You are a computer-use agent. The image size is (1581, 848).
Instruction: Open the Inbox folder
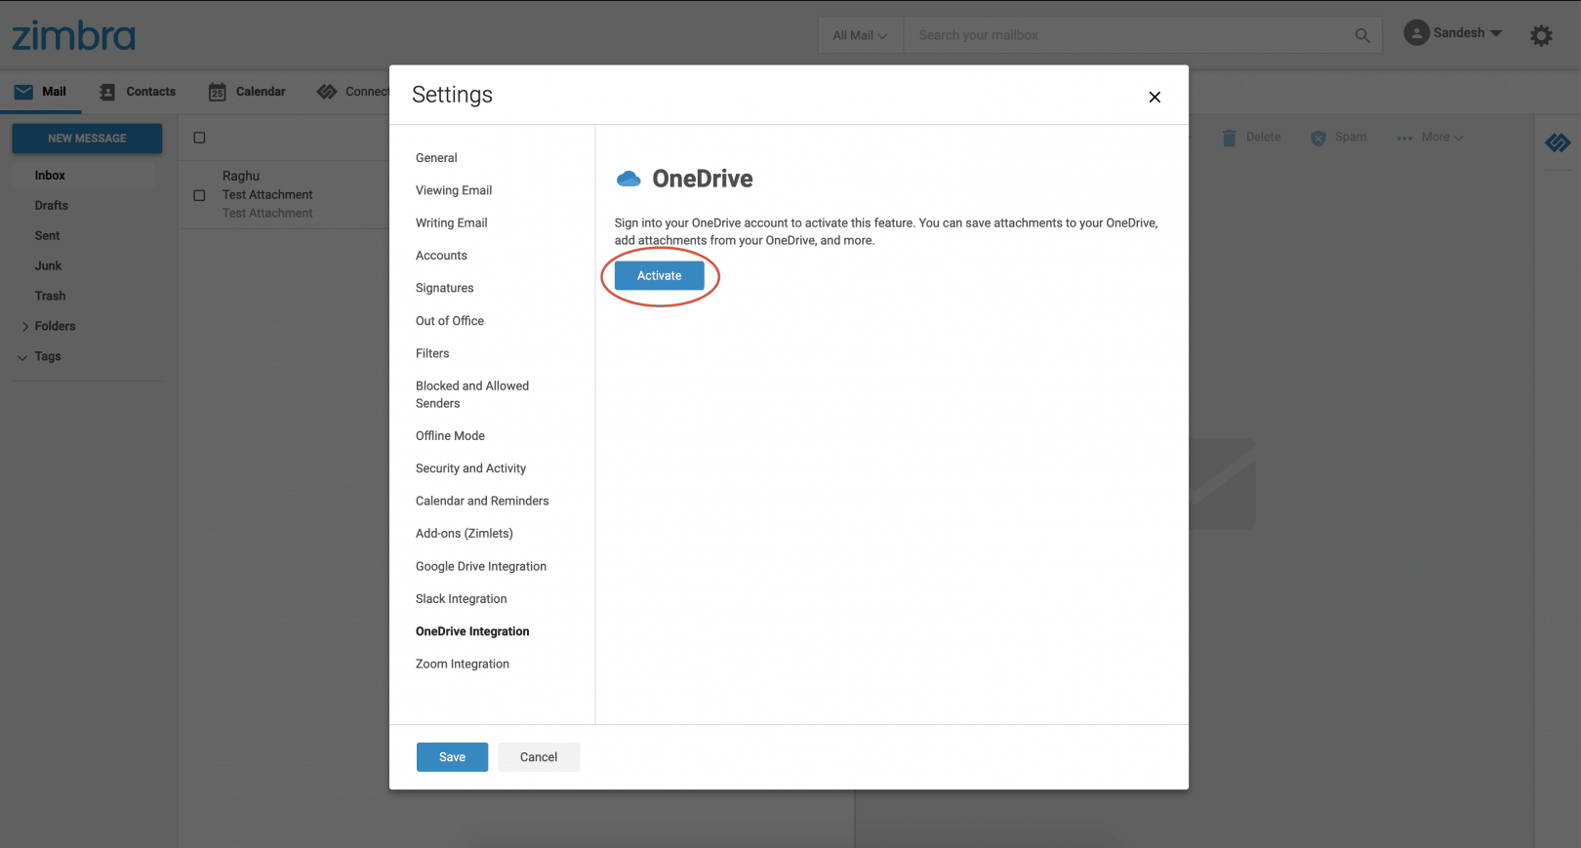coord(50,176)
